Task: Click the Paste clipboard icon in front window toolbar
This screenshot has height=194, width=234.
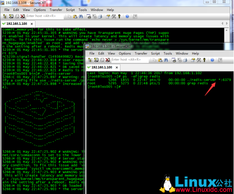Action: [160, 60]
